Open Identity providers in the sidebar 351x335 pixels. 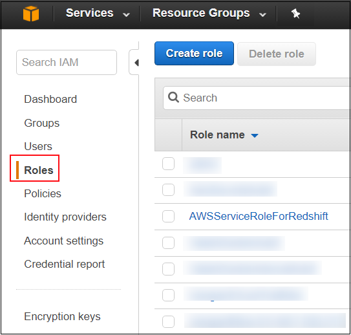(x=65, y=217)
